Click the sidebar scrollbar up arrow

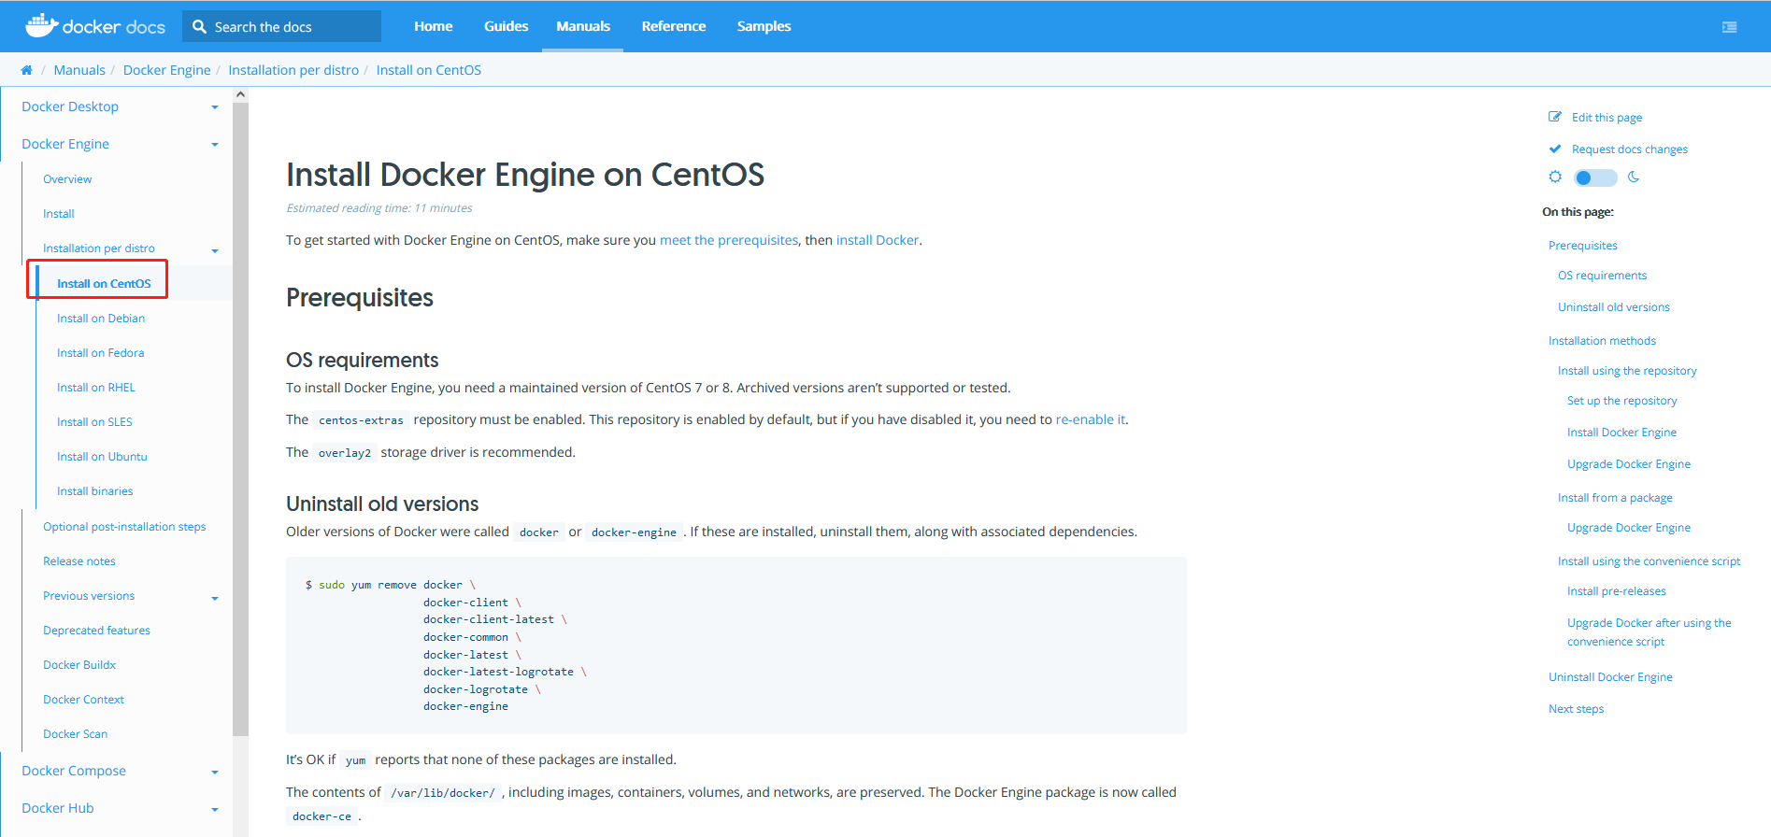coord(240,94)
